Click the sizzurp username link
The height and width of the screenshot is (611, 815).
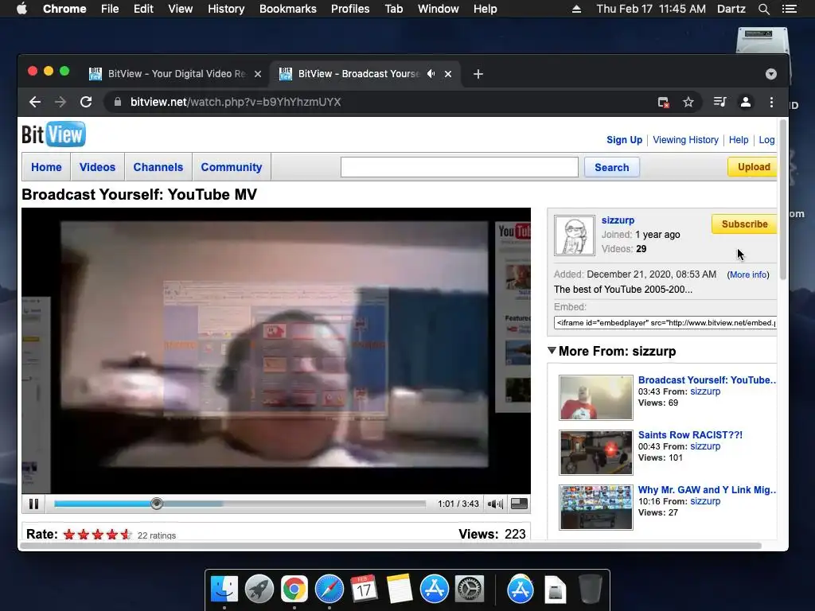[618, 220]
